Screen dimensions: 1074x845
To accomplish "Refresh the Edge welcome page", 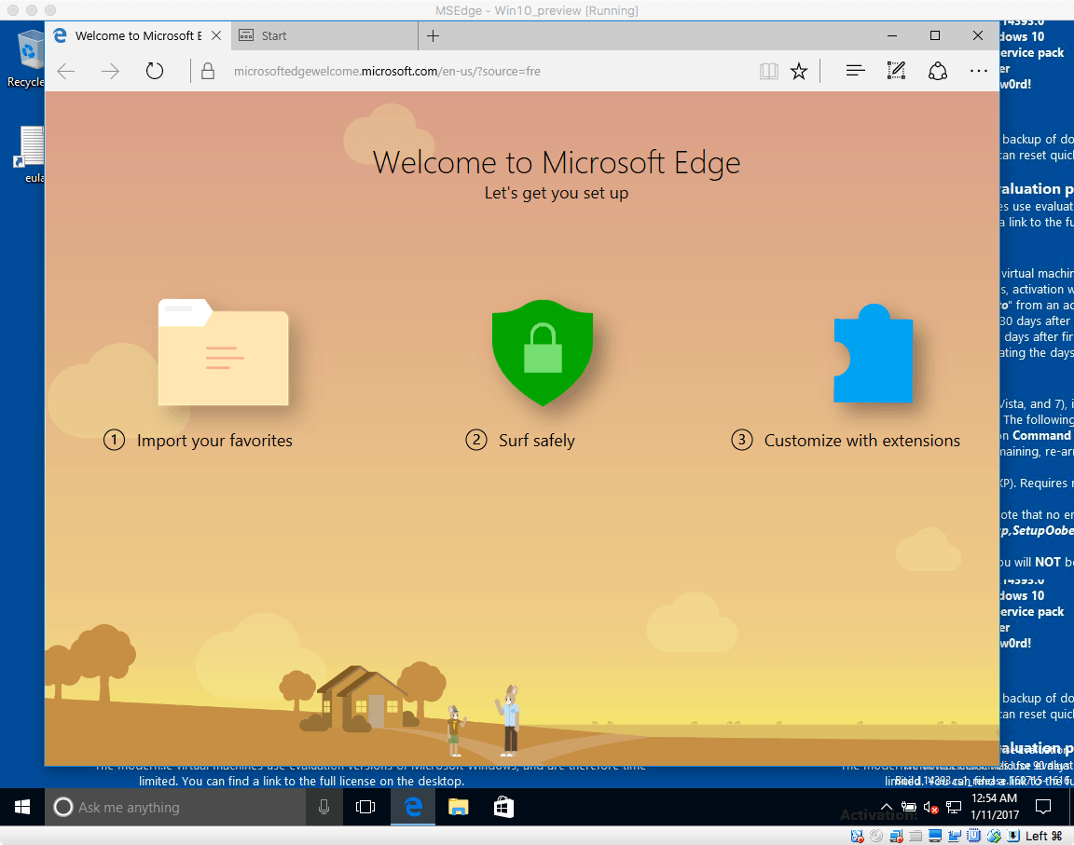I will [x=155, y=71].
